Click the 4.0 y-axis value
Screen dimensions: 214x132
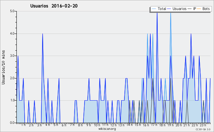click(12, 34)
